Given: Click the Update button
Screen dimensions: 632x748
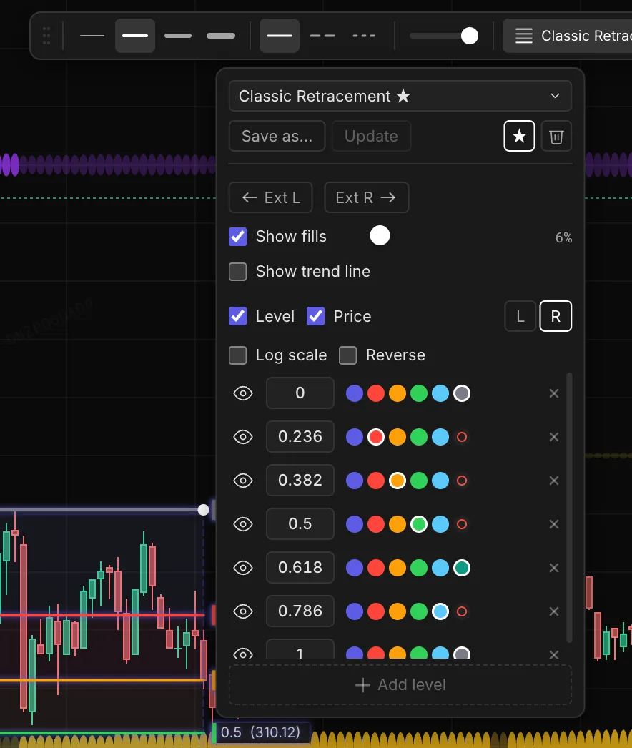Looking at the screenshot, I should pyautogui.click(x=371, y=136).
